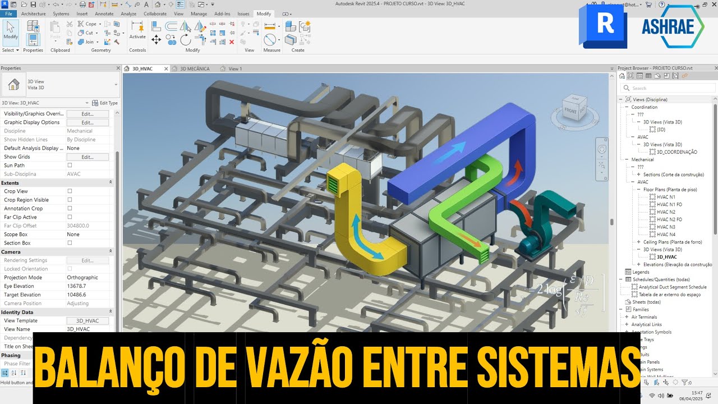
Task: Open the Architecture ribbon tab
Action: [x=34, y=13]
